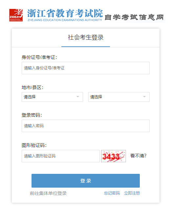
Task: Open 前往集体单位登录 link
Action: 48,193
